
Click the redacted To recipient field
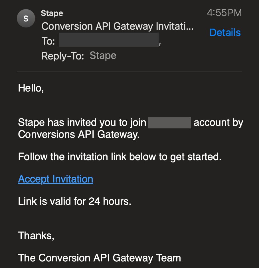[x=109, y=40]
